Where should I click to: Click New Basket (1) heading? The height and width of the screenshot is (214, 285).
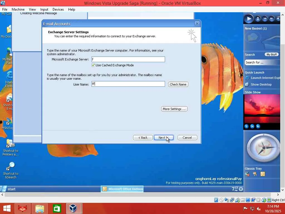256,29
